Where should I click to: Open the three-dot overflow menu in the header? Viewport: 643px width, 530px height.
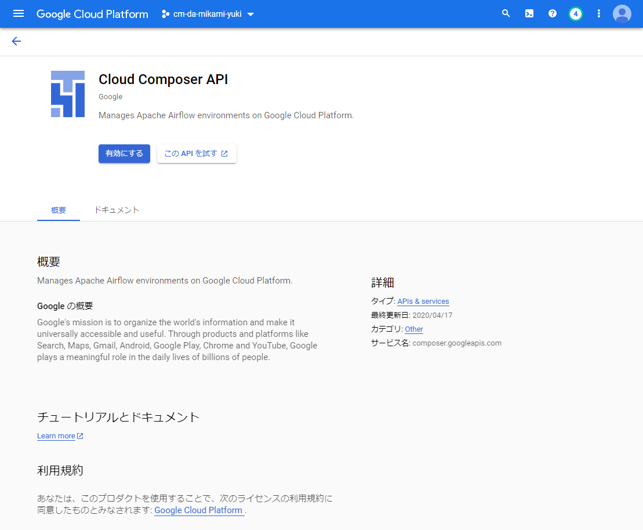point(598,13)
